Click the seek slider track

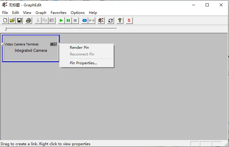point(61,28)
